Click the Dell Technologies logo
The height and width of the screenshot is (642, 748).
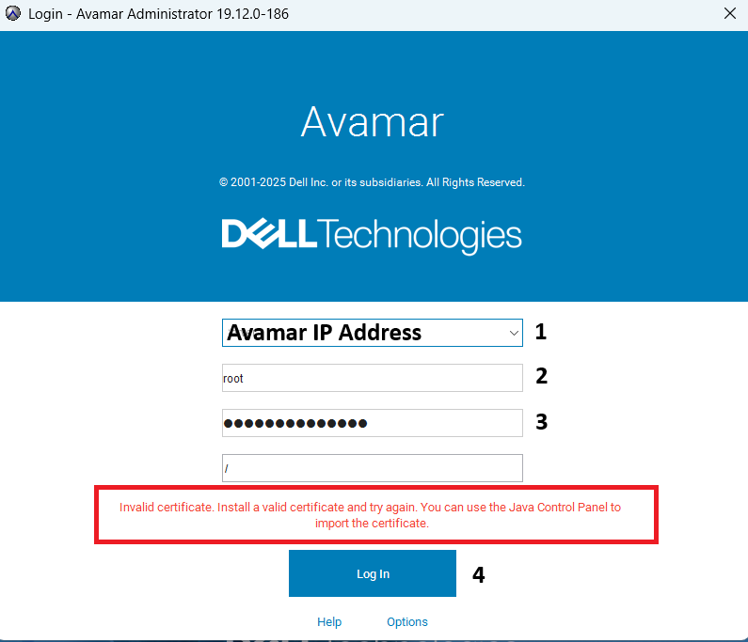(x=372, y=235)
